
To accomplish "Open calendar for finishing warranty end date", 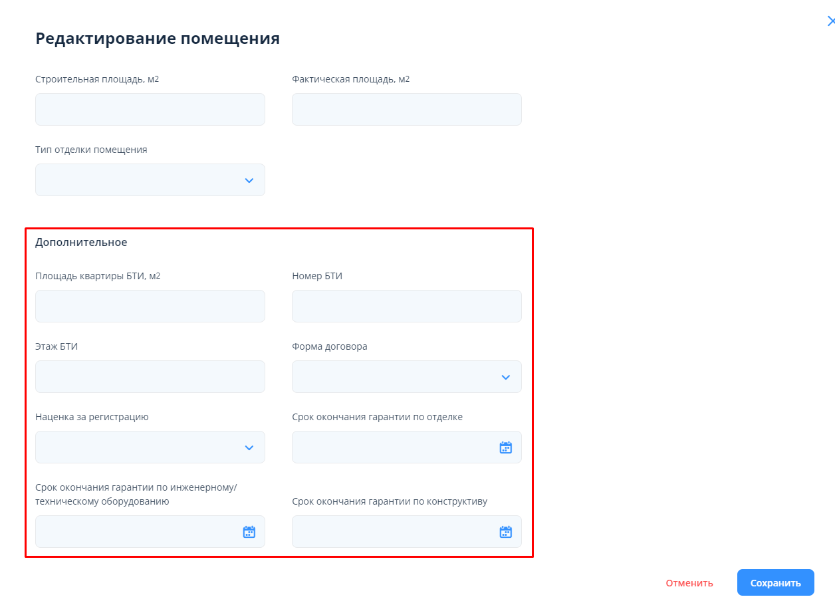I will tap(505, 447).
